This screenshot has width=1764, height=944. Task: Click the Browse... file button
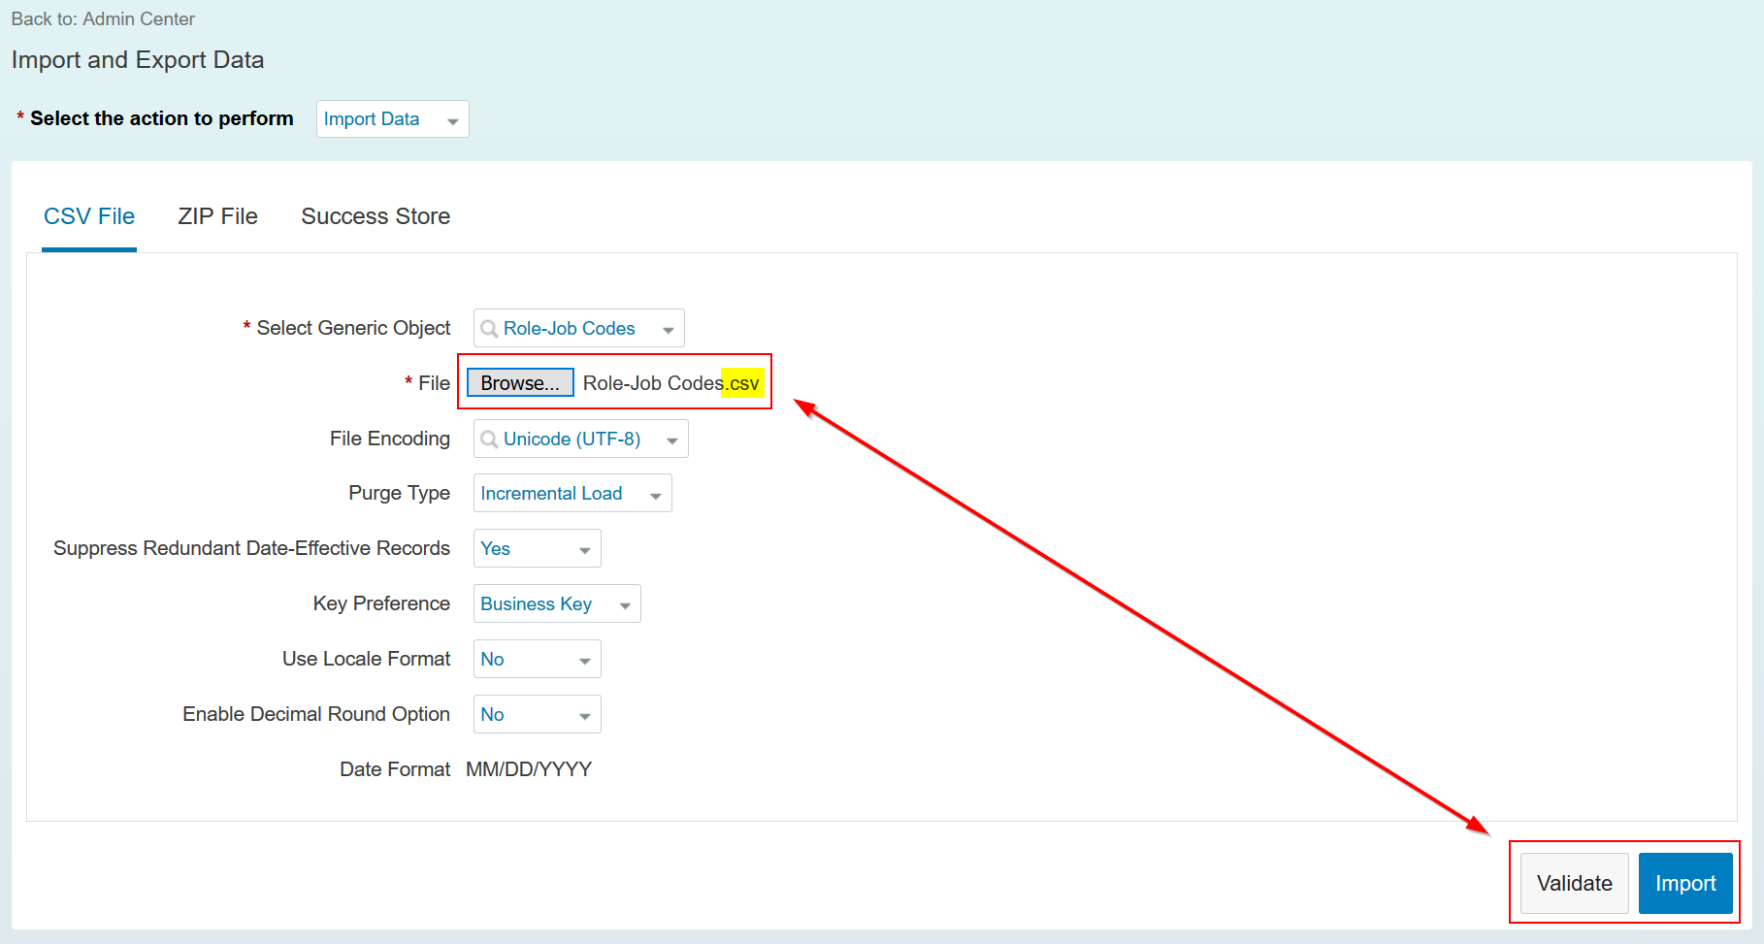(x=520, y=383)
